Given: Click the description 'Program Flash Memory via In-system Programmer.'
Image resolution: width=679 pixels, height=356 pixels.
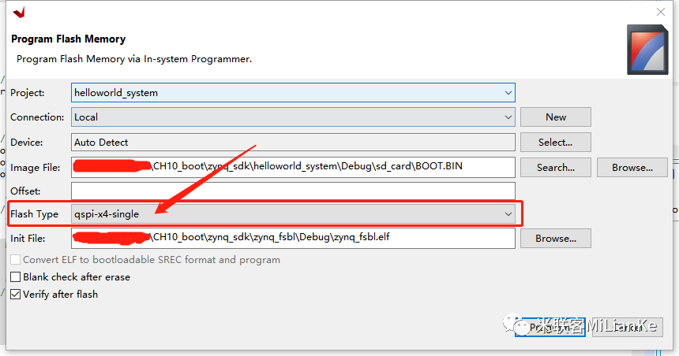Looking at the screenshot, I should (x=134, y=59).
